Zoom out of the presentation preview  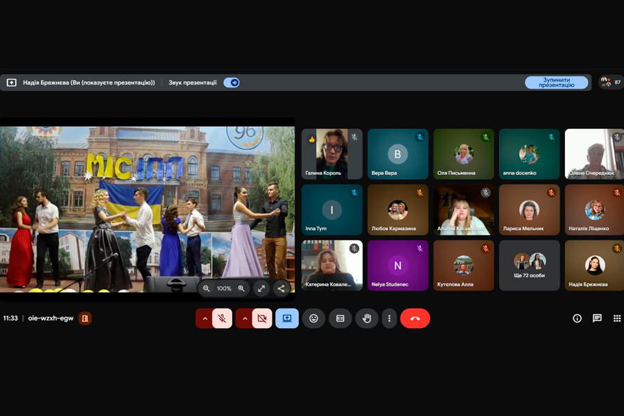click(x=207, y=288)
